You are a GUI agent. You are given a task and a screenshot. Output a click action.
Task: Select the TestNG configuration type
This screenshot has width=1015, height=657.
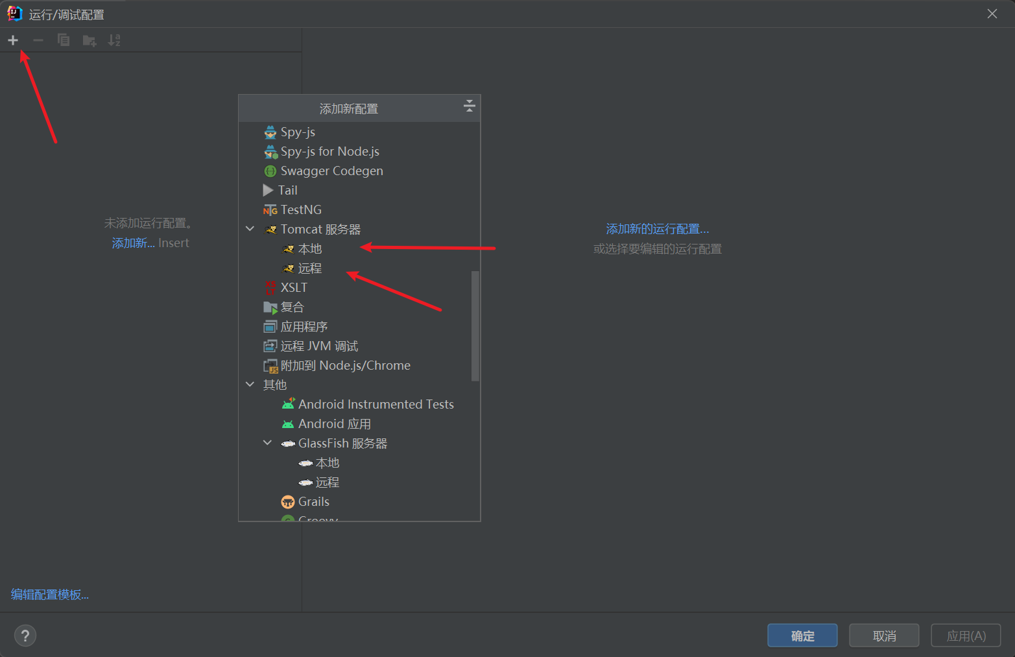(x=300, y=210)
